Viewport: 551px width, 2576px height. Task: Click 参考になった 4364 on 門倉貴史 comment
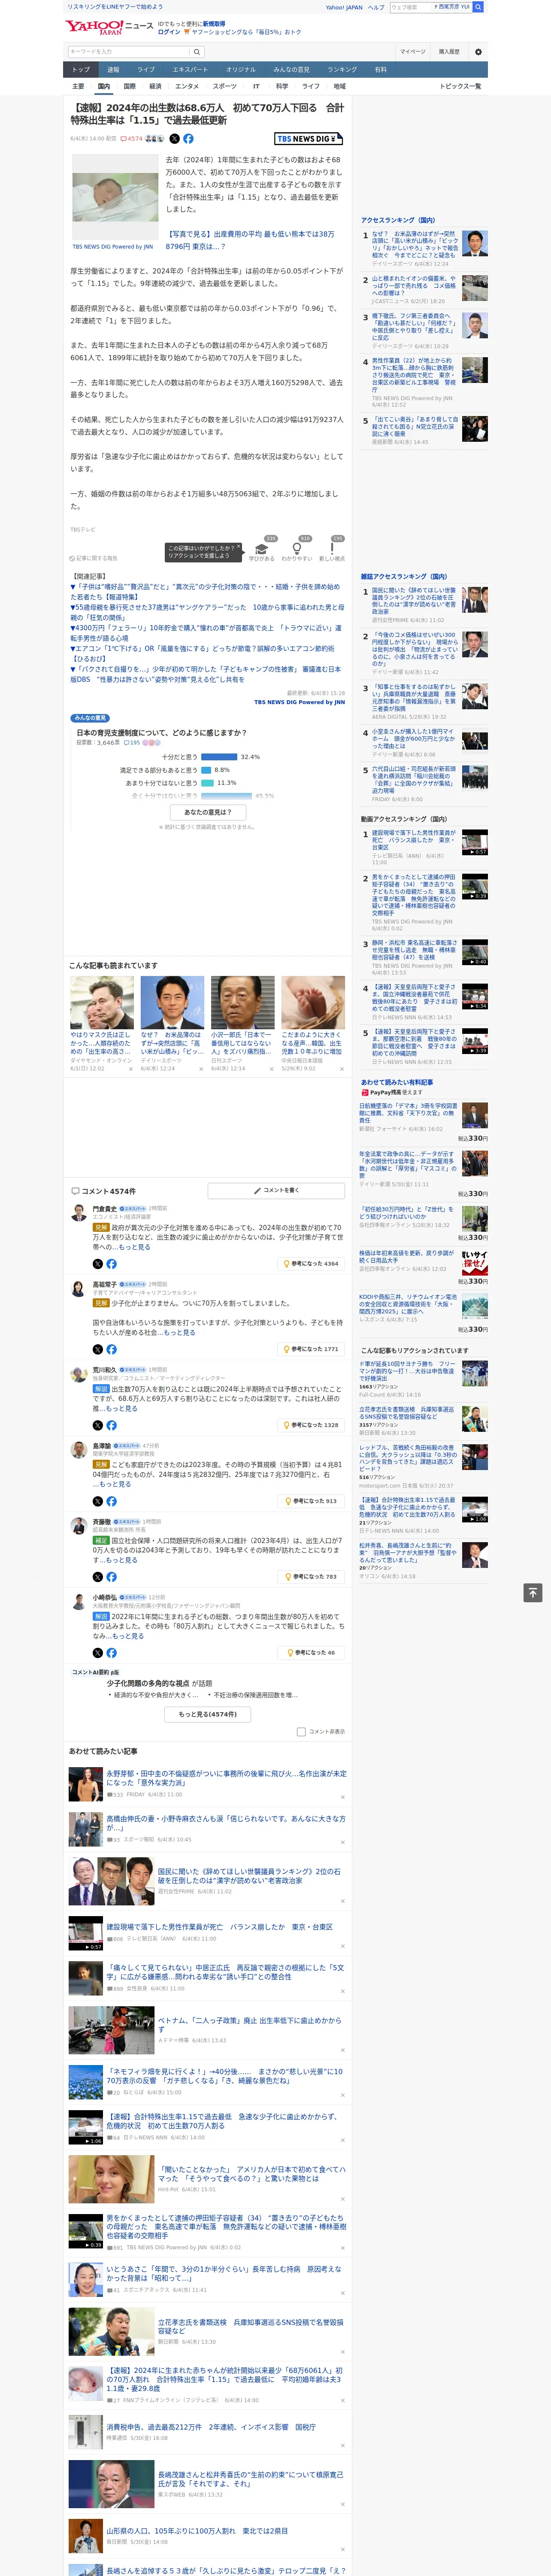pyautogui.click(x=311, y=1264)
